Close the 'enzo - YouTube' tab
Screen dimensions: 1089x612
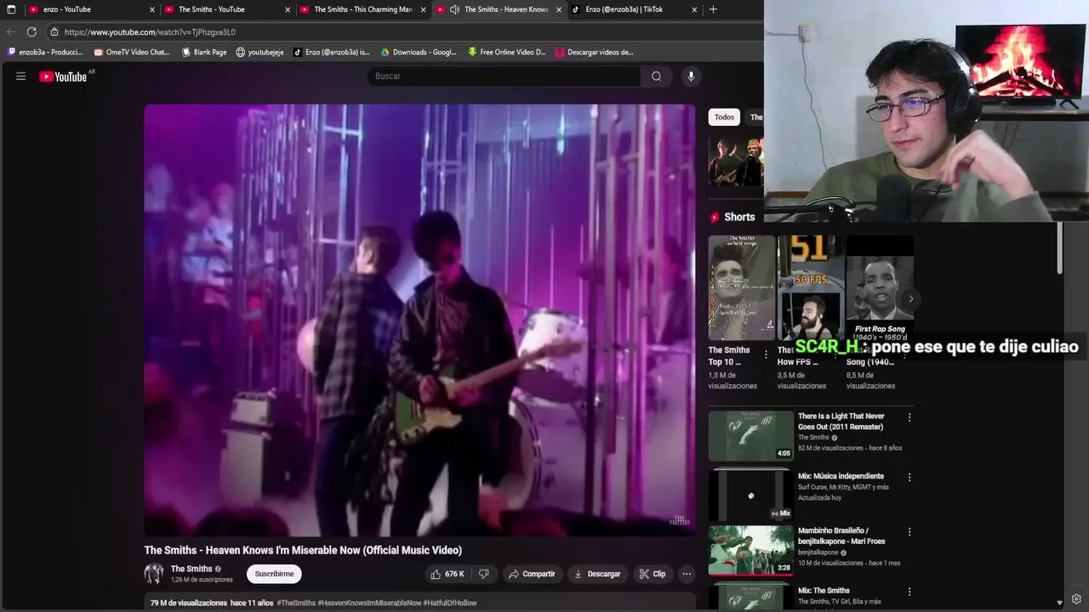(152, 9)
